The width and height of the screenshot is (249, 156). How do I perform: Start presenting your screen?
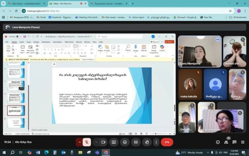[114, 142]
